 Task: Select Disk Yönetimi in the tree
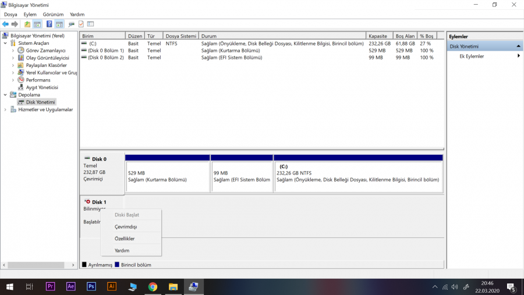click(x=40, y=102)
